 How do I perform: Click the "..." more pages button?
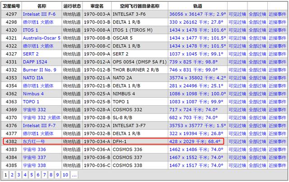coord(74,175)
